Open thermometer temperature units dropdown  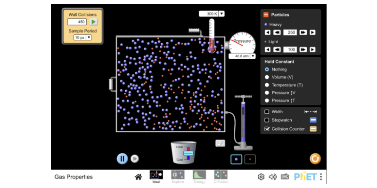pos(221,14)
